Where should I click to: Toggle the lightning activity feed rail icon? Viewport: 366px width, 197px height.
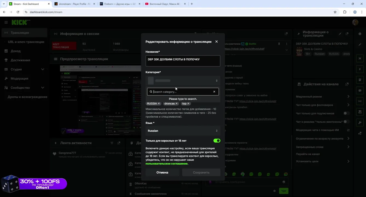point(360,69)
